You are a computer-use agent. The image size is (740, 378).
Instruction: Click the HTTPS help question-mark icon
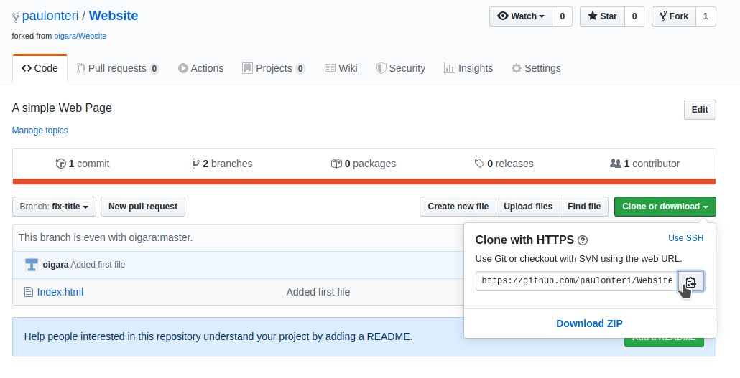(583, 240)
